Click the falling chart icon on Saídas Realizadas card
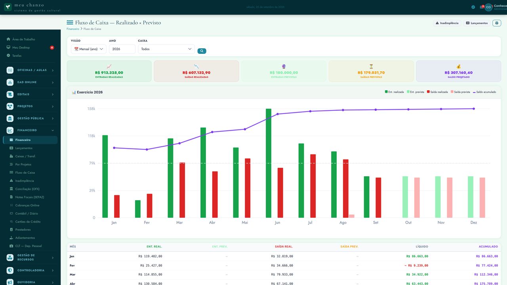 tap(196, 66)
